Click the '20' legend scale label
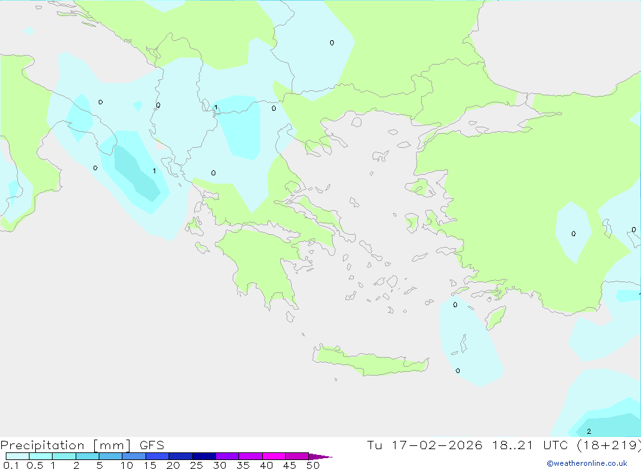641x469 pixels. point(173,465)
